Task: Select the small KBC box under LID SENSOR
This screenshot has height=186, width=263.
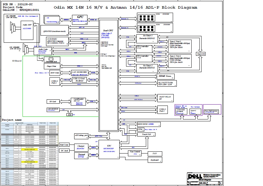Action: [70, 115]
